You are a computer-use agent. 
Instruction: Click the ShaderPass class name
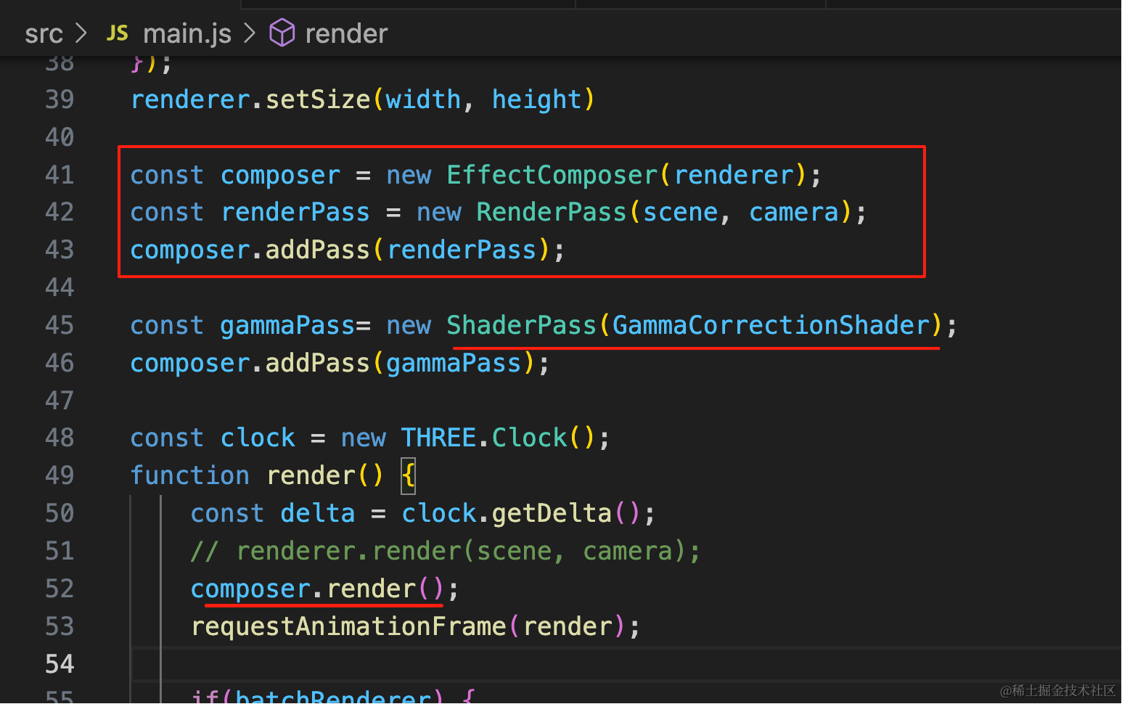point(522,325)
